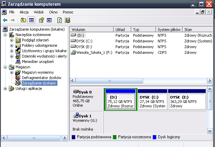The image size is (215, 147).
Task: Sort by the Typ column header
Action: (x=143, y=30)
